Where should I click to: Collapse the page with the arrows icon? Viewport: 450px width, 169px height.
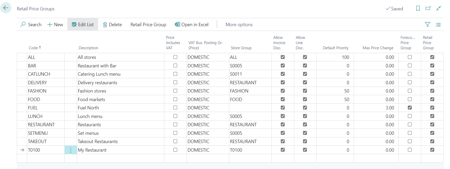439,9
